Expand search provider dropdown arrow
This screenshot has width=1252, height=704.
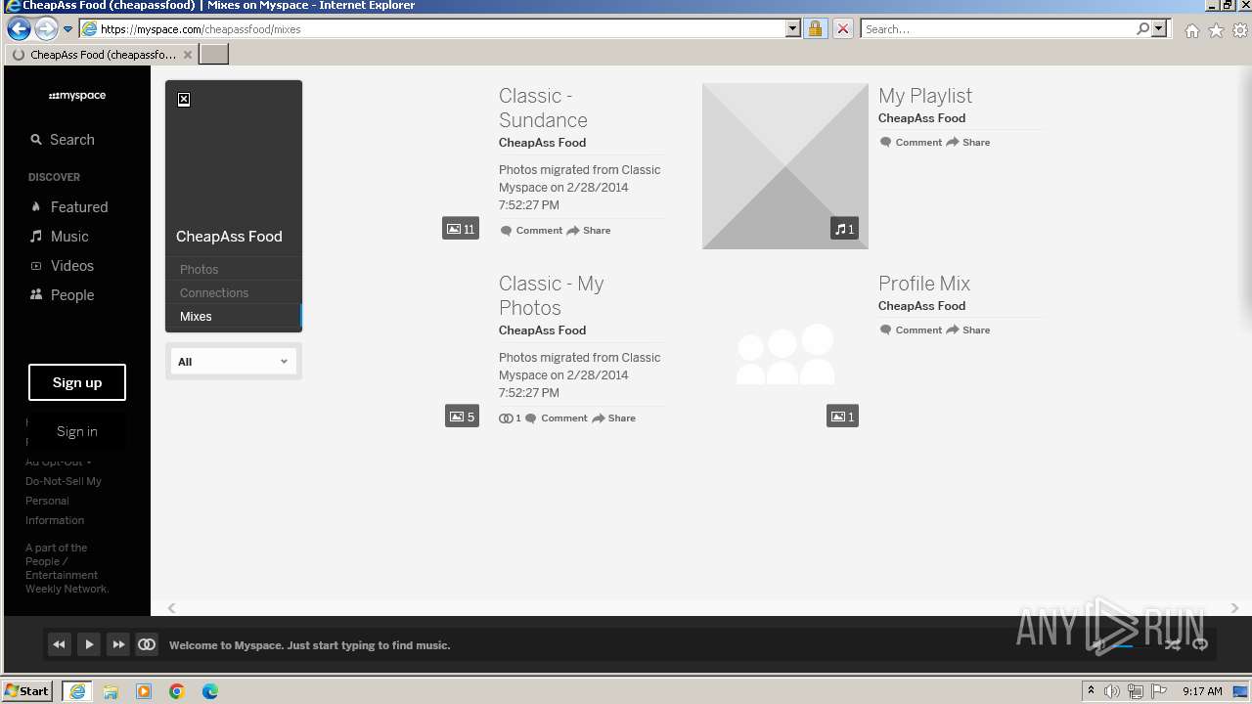point(1159,29)
